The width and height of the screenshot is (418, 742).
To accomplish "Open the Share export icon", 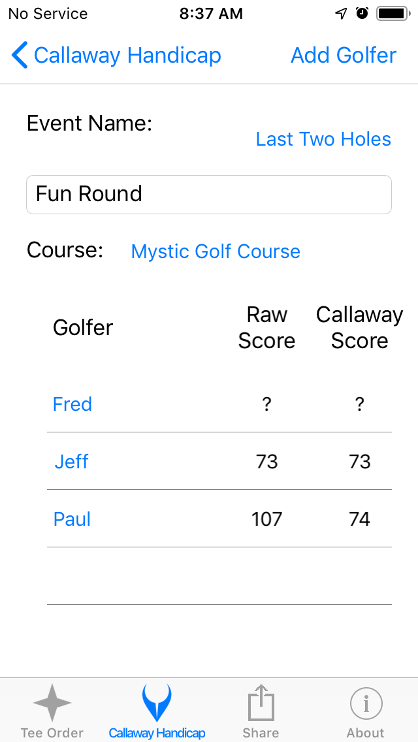I will (x=261, y=703).
